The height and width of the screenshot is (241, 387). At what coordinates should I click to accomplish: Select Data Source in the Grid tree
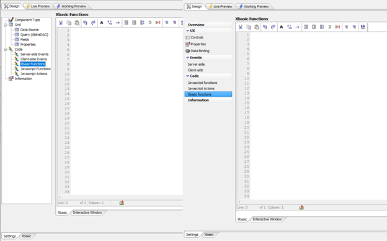(x=29, y=30)
